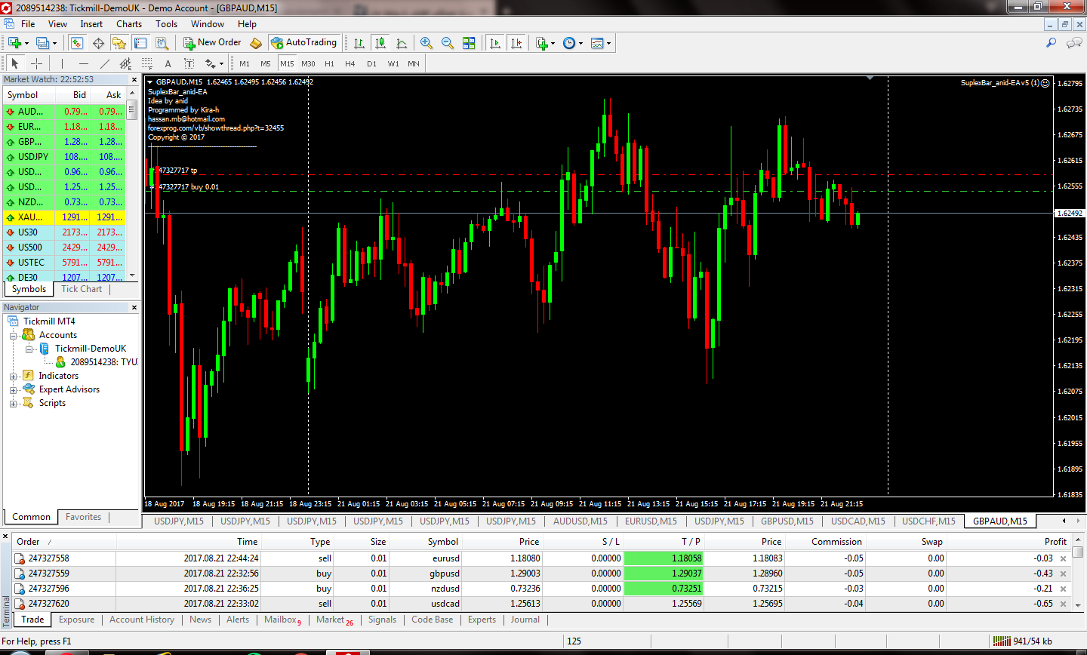Switch to the Account History tab

point(141,620)
